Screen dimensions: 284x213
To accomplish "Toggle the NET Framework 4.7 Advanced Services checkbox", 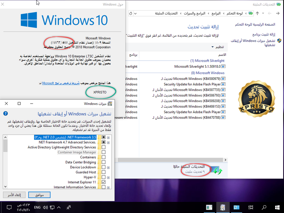I will pos(104,142).
